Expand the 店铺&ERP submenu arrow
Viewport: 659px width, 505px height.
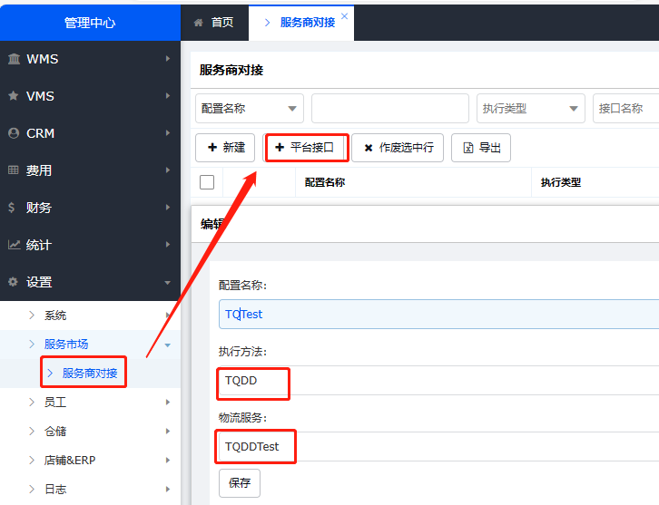click(x=168, y=460)
